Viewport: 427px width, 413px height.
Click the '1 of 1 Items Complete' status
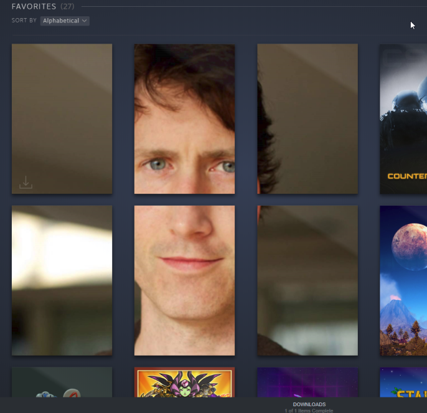click(309, 411)
